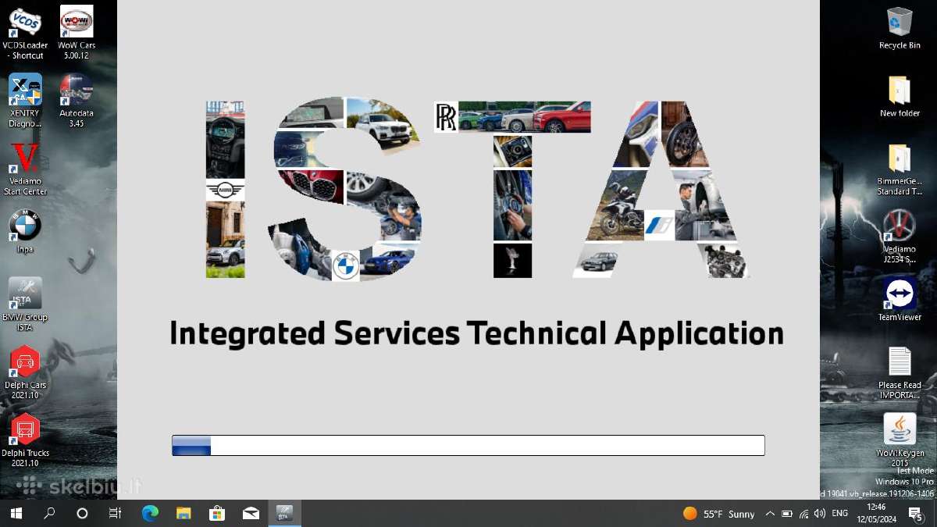Open Delphi Cars 2021.10 icon
The width and height of the screenshot is (937, 527).
point(25,372)
